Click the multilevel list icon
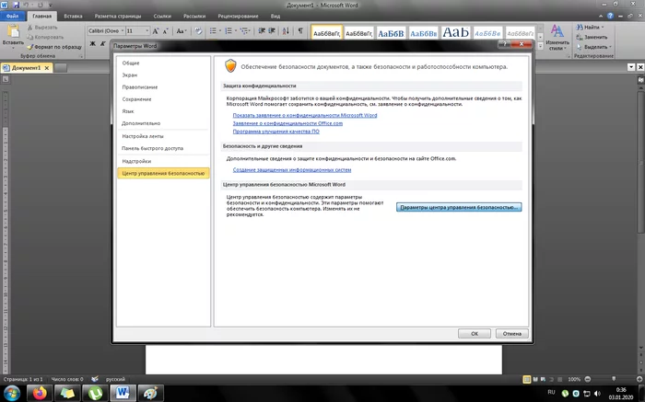 click(x=244, y=31)
